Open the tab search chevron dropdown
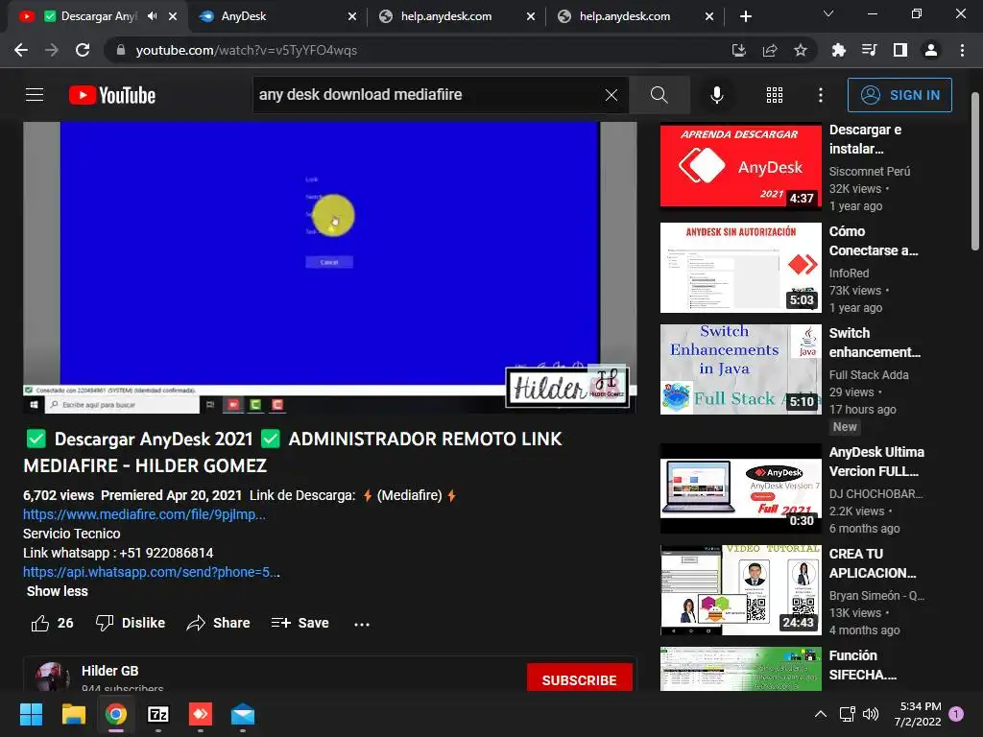The height and width of the screenshot is (737, 983). (828, 13)
